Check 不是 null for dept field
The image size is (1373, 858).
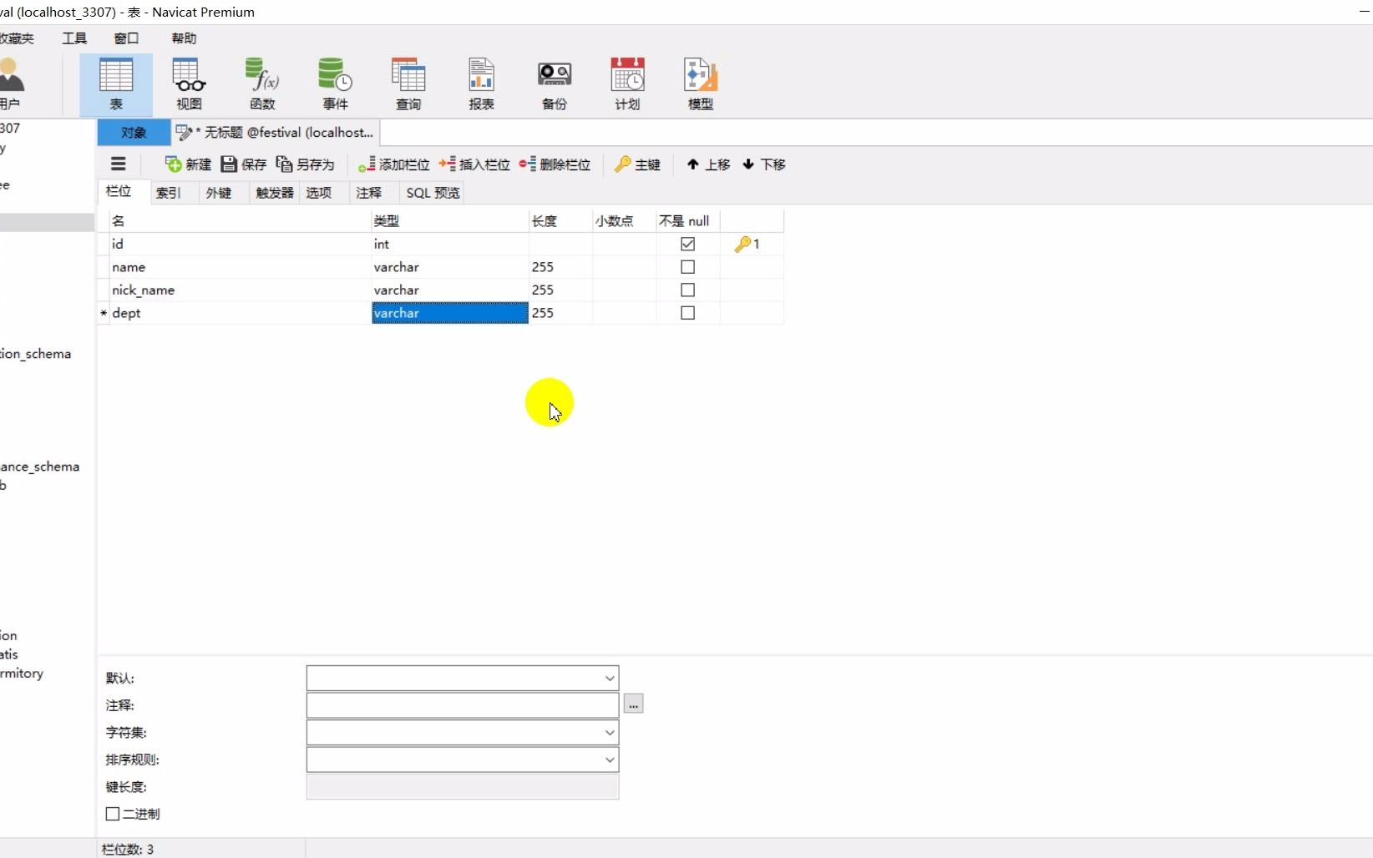687,313
